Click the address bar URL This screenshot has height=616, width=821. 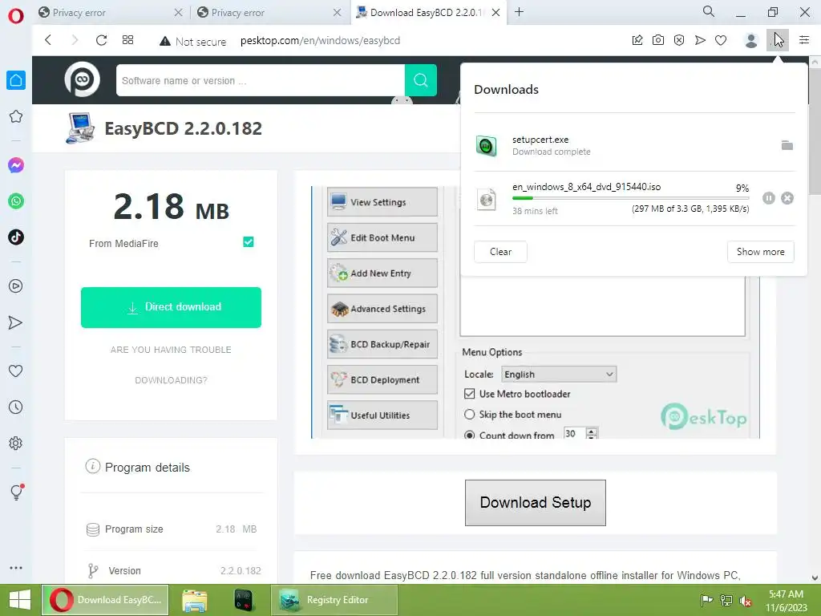320,40
